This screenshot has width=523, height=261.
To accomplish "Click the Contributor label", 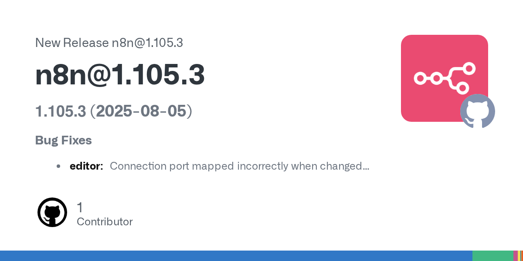I will (105, 222).
